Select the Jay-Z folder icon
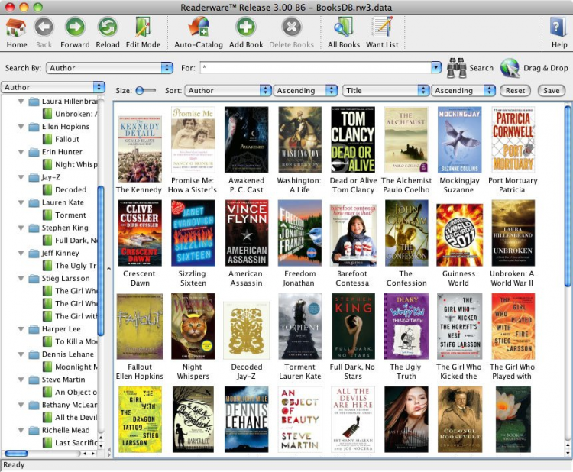 click(x=34, y=177)
